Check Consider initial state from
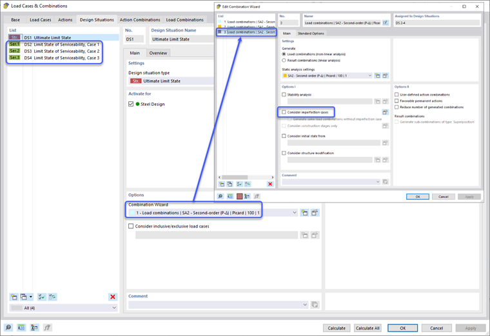The image size is (490, 336). pyautogui.click(x=284, y=136)
